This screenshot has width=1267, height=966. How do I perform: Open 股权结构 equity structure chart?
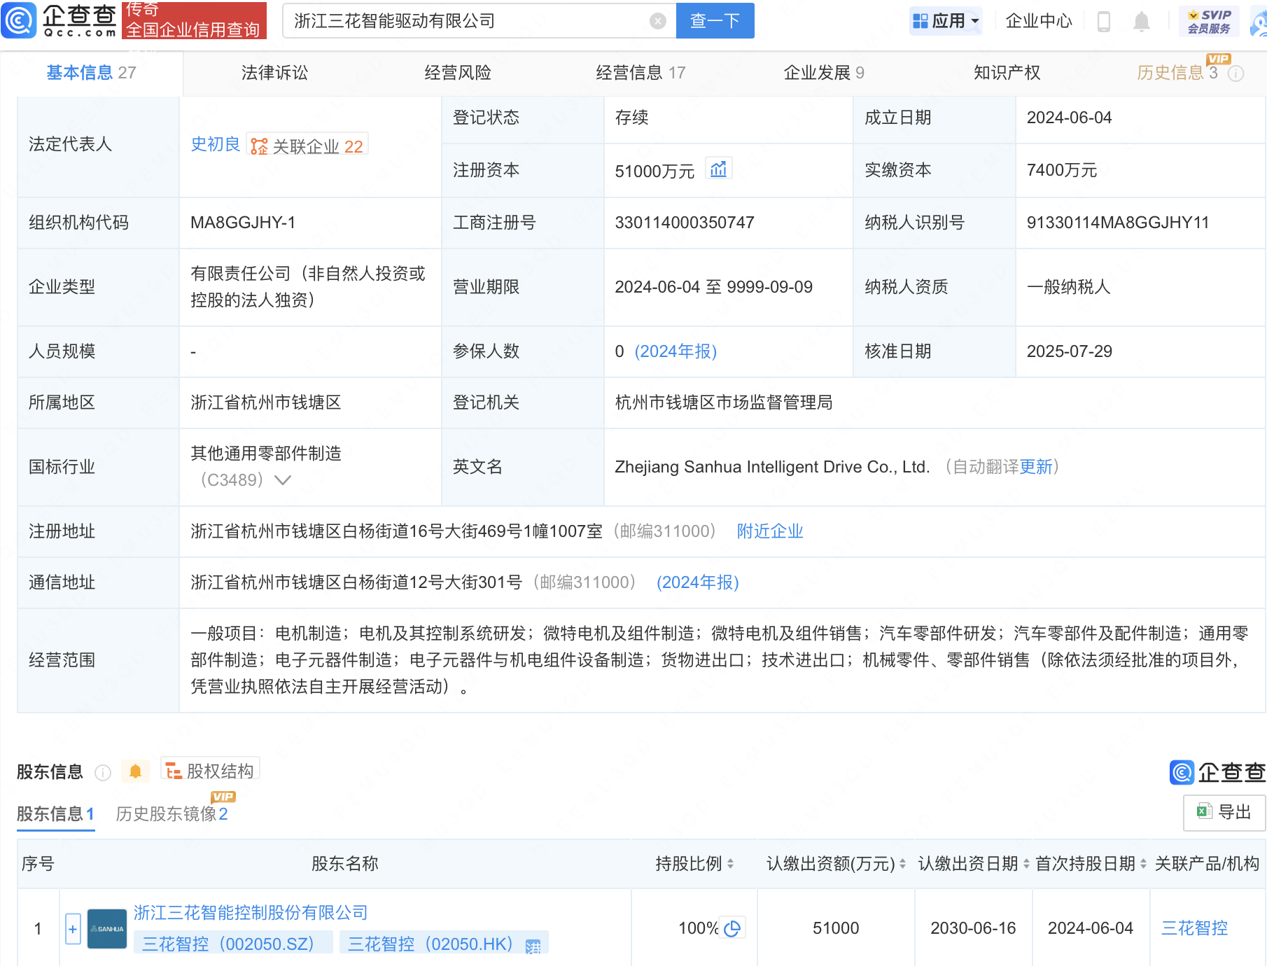pyautogui.click(x=210, y=770)
